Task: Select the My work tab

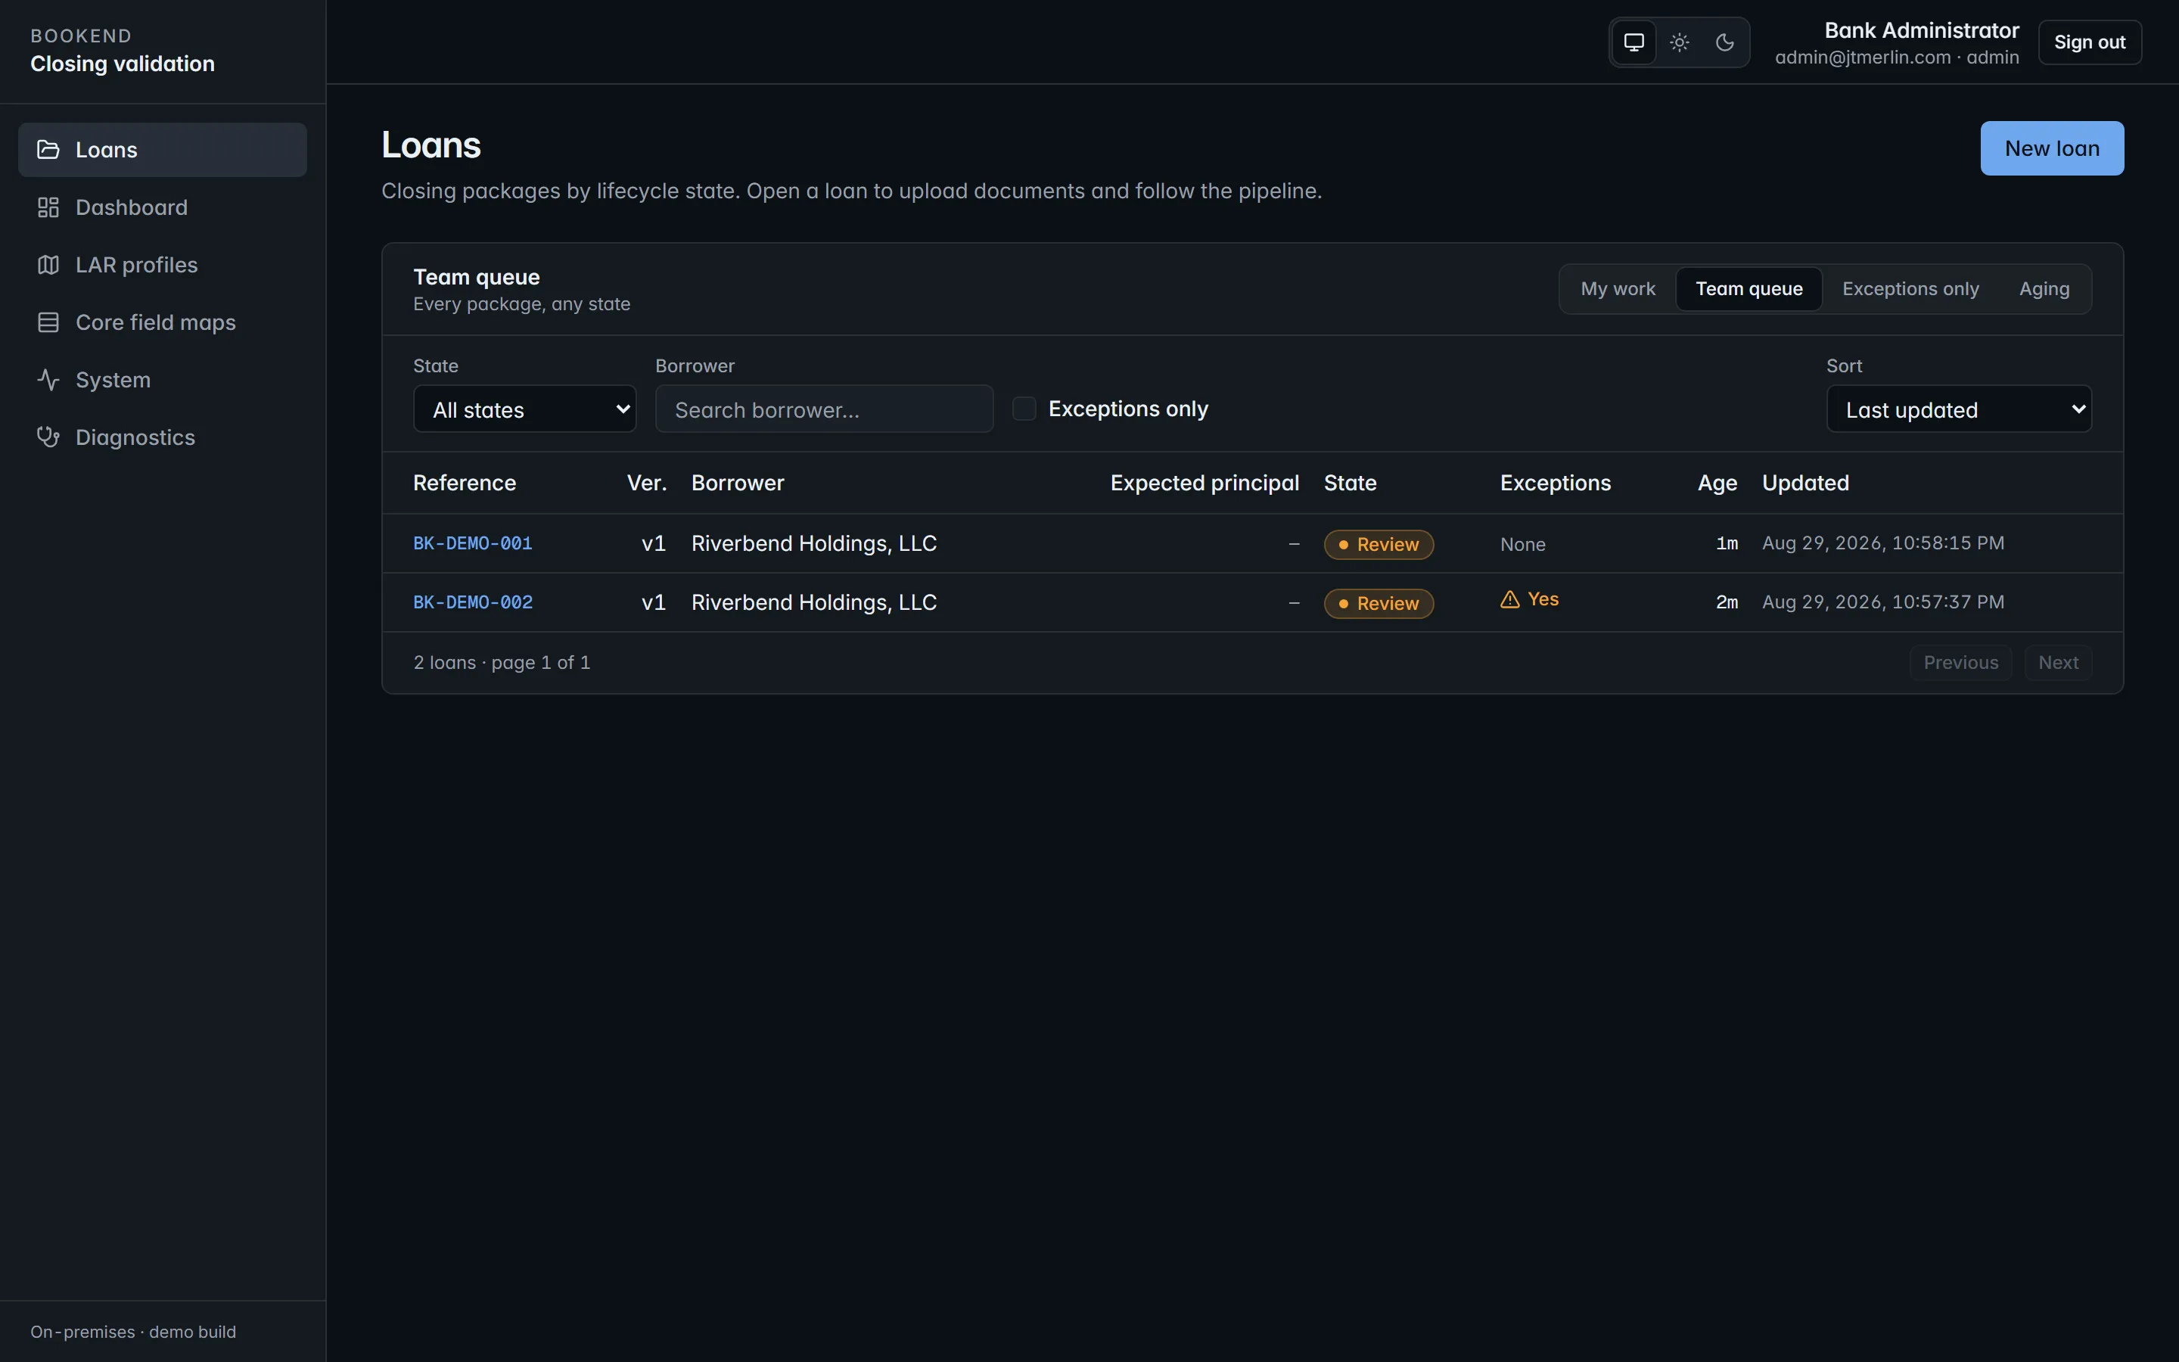Action: 1617,289
